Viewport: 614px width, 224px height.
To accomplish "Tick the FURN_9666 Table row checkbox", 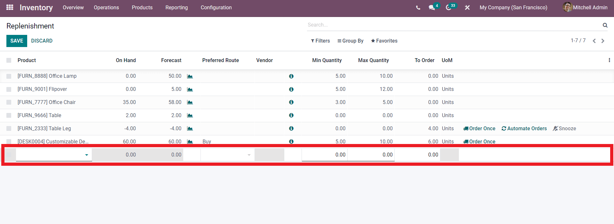I will click(9, 115).
